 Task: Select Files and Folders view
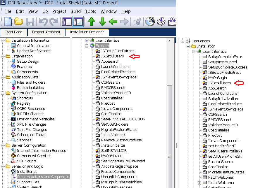[31, 82]
